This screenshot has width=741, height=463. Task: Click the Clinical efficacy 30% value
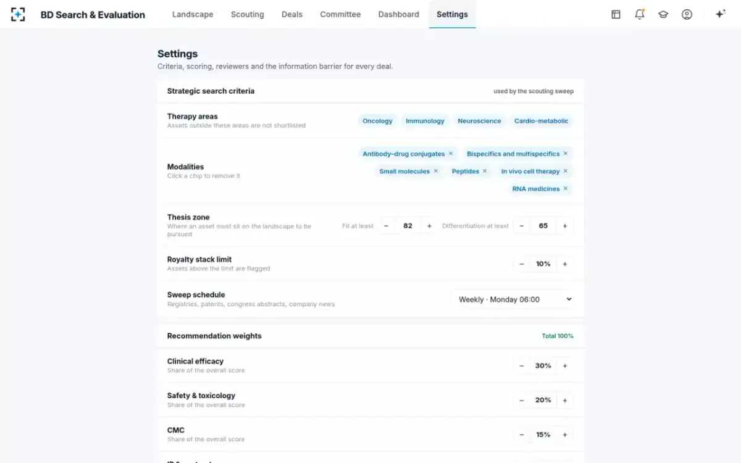point(543,366)
